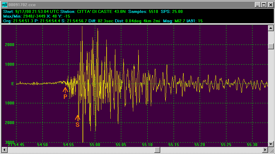This screenshot has height=154, width=275.
Task: Click the Max/Min: 2948/-3449 reading
Action: click(24, 16)
